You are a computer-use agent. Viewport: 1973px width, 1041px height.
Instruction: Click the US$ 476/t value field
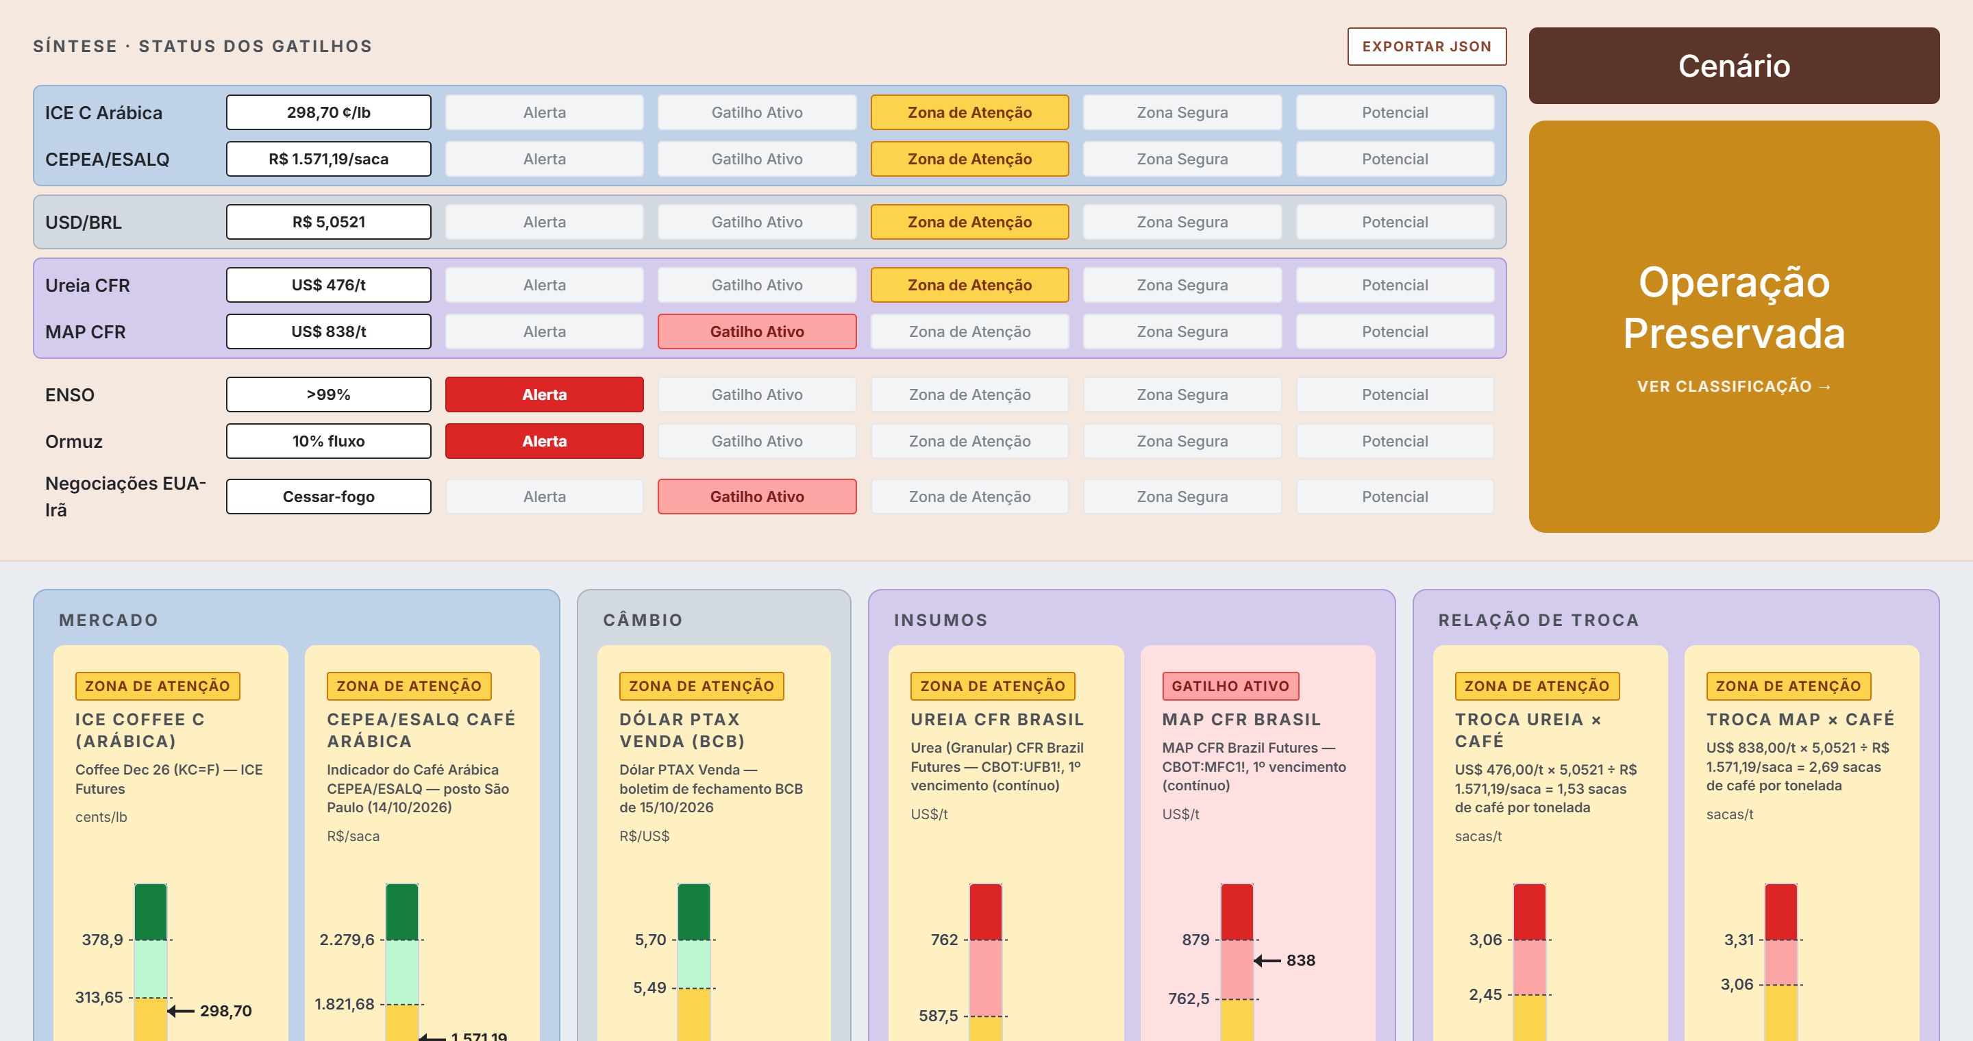tap(329, 285)
